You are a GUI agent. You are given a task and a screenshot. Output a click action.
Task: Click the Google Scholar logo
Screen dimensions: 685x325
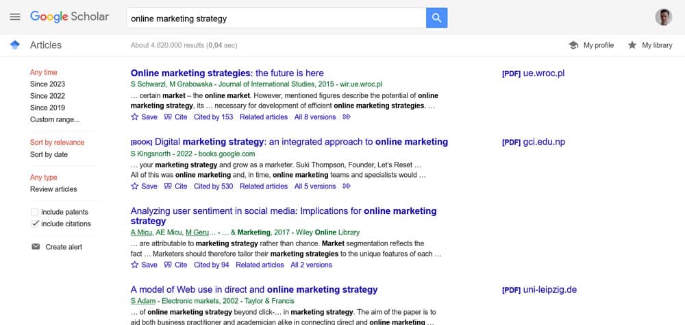(x=69, y=17)
